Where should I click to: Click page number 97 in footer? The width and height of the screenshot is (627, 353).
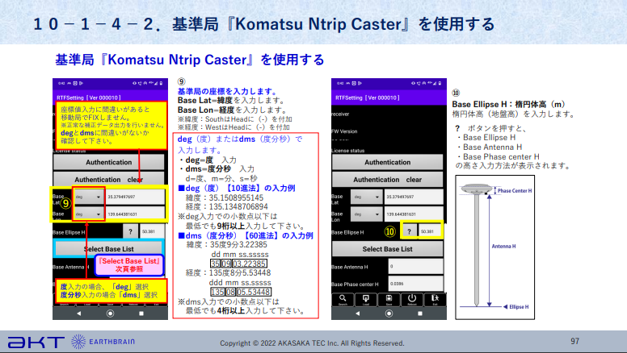coord(575,341)
